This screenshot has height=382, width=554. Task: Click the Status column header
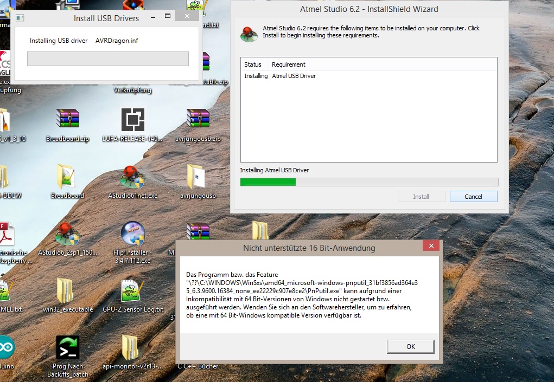253,64
